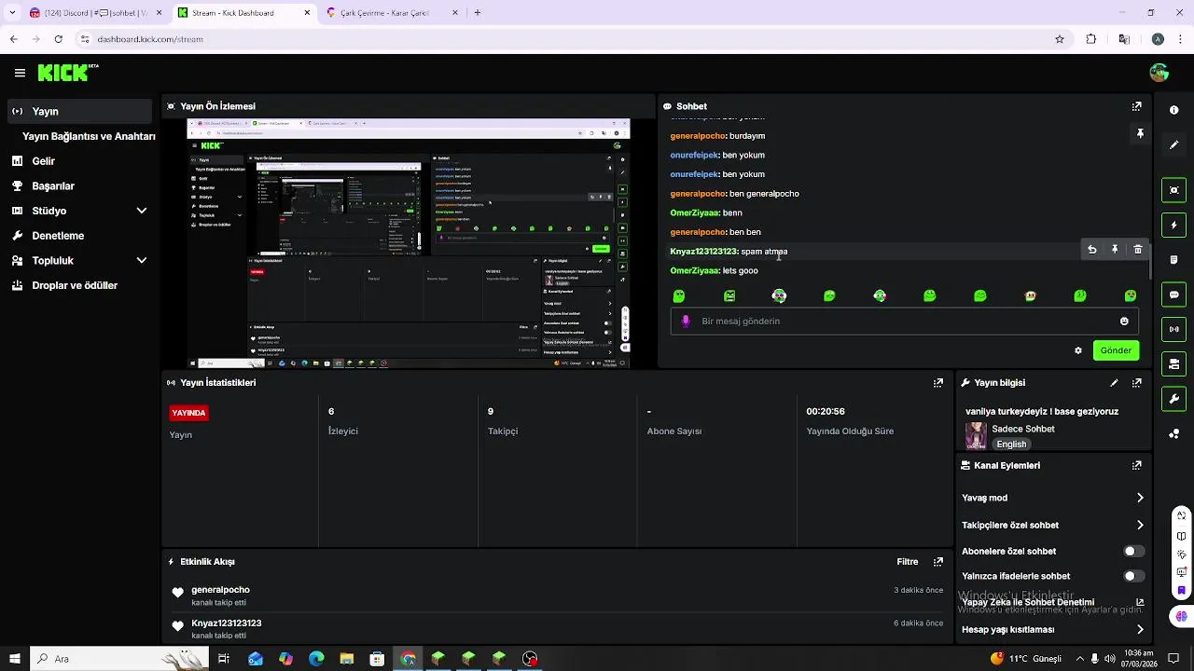Open Takipçilere özel sohbet options arrow
The width and height of the screenshot is (1194, 671).
click(x=1140, y=525)
